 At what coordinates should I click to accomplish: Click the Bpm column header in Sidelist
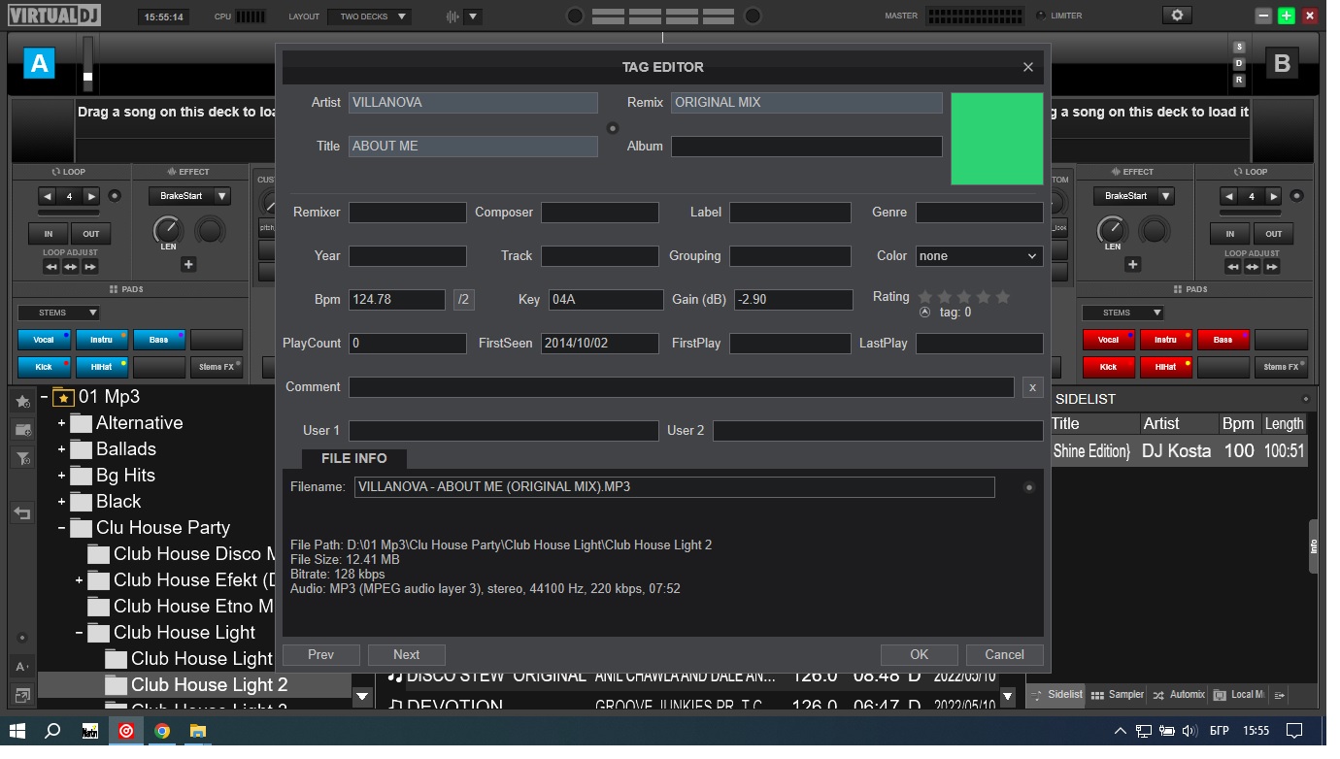tap(1238, 424)
